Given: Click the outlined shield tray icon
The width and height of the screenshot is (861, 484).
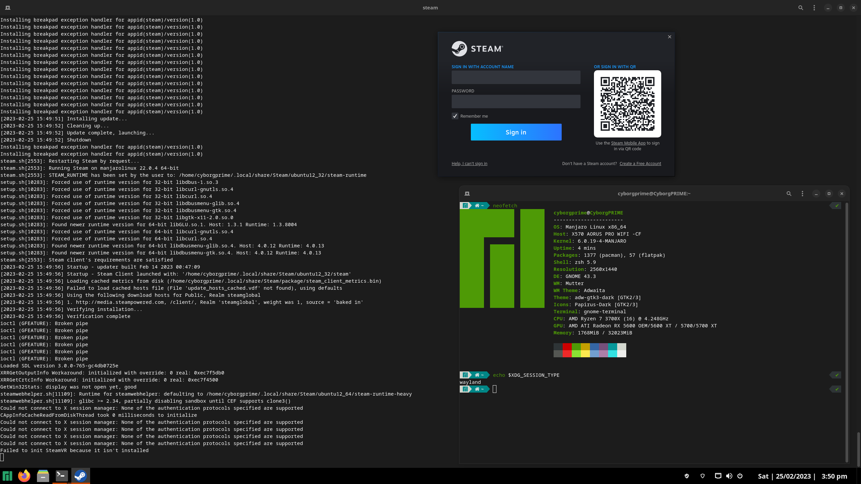Looking at the screenshot, I should click(x=703, y=476).
